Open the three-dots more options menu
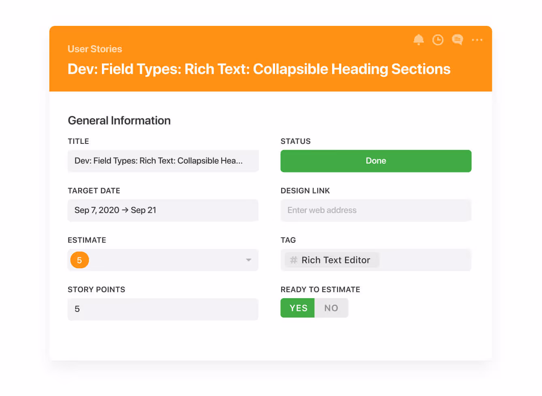 tap(477, 40)
